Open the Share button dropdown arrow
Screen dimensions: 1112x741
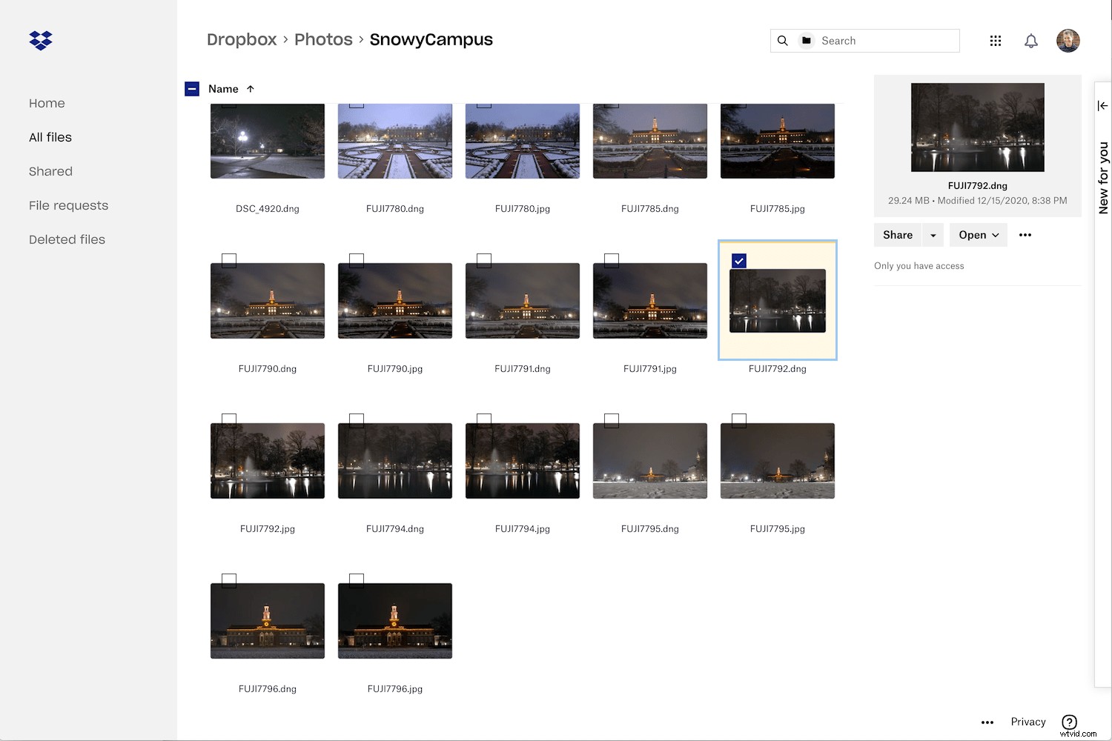(x=933, y=235)
